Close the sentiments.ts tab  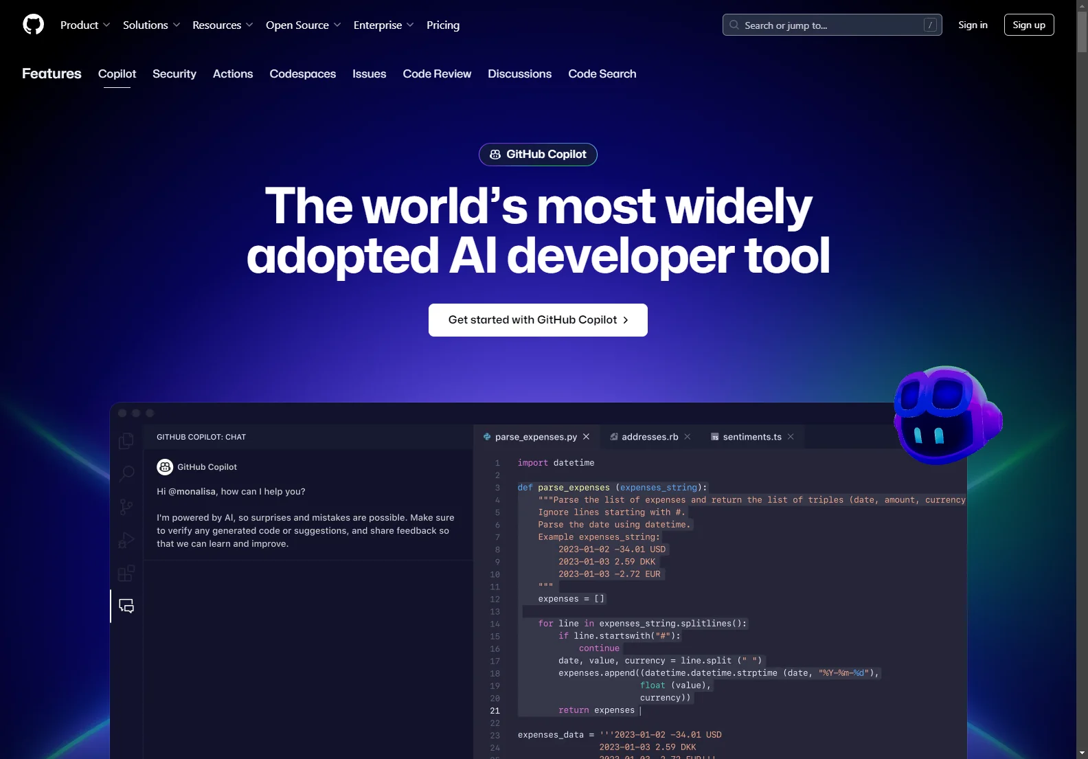tap(791, 437)
